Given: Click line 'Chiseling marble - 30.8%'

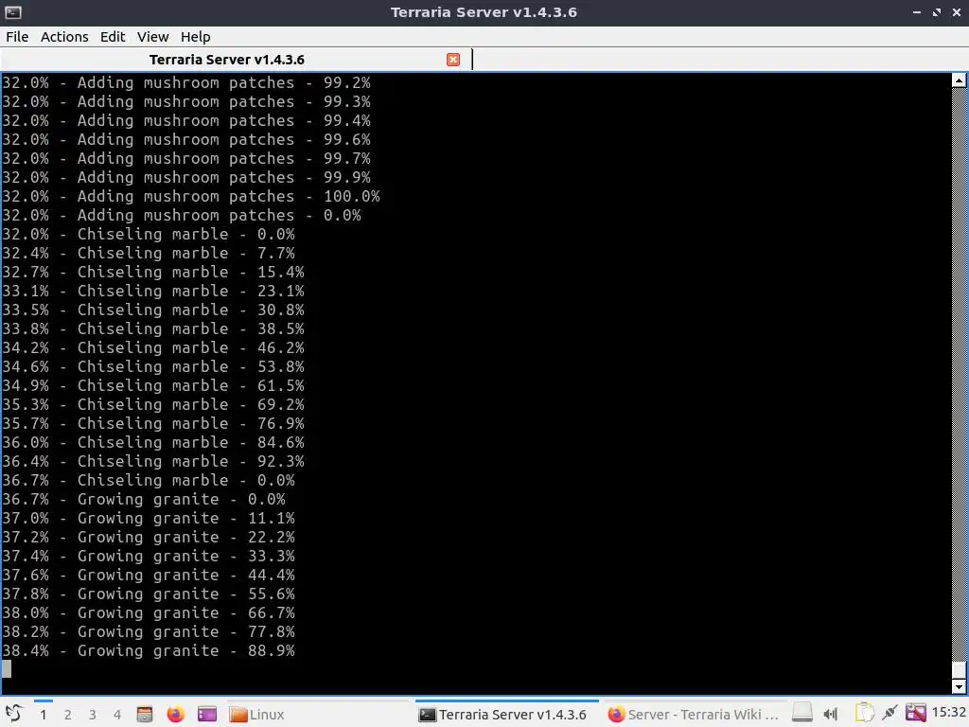Looking at the screenshot, I should point(152,310).
